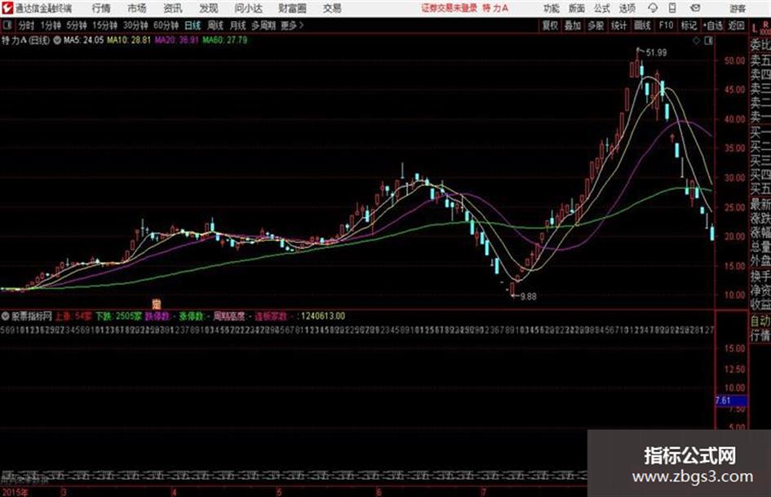The width and height of the screenshot is (771, 497).
Task: Open circle dropdown beside 股票指标网 indicator
Action: pos(6,316)
